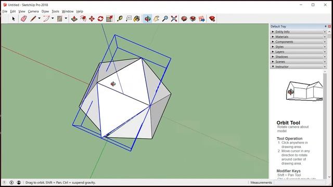Screen dimensions: 333x187
Task: Click the Send to LayOut icon
Action: point(202,19)
